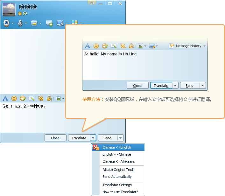Image resolution: width=225 pixels, height=196 pixels.
Task: Select the checked Chinese -> English option
Action: [116, 147]
